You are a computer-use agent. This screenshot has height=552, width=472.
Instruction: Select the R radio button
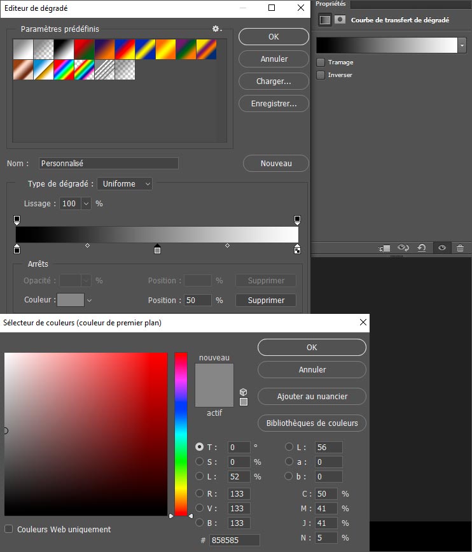(200, 493)
